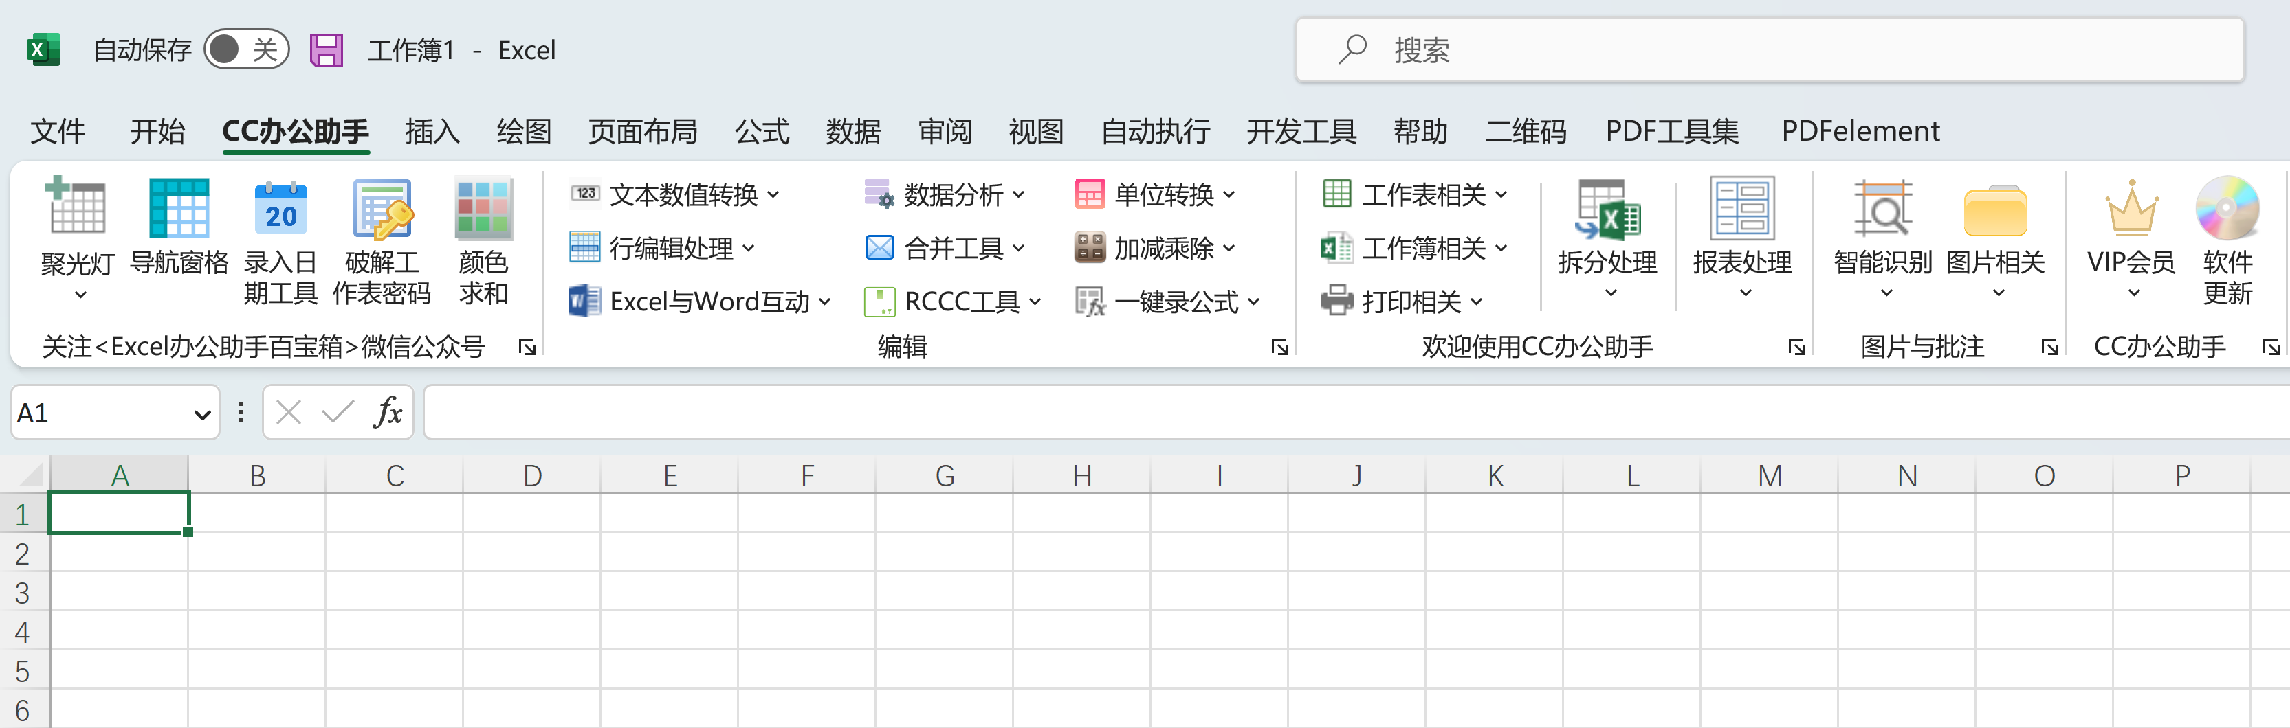
Task: Select column header M
Action: click(x=1769, y=476)
